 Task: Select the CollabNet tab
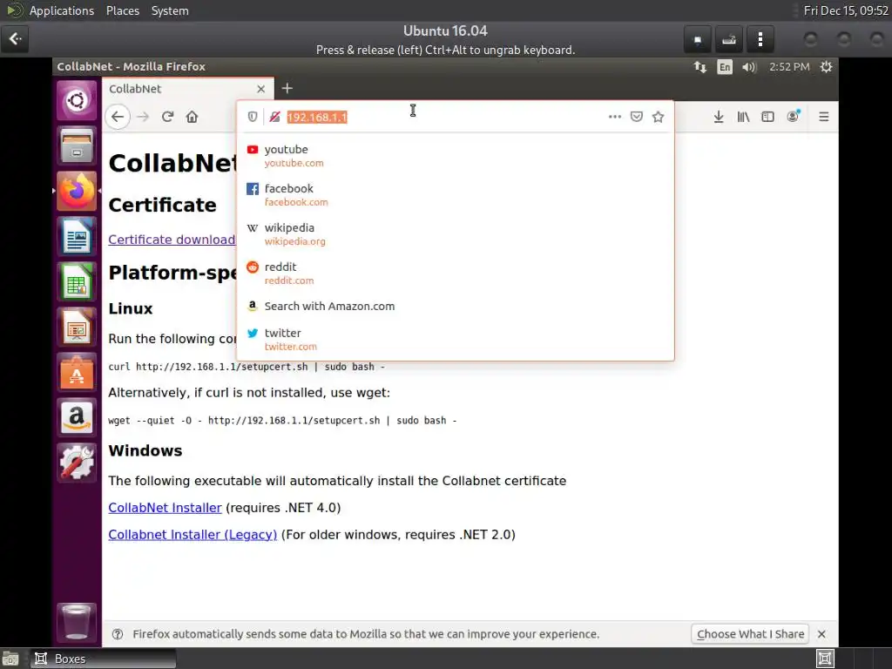tap(188, 89)
